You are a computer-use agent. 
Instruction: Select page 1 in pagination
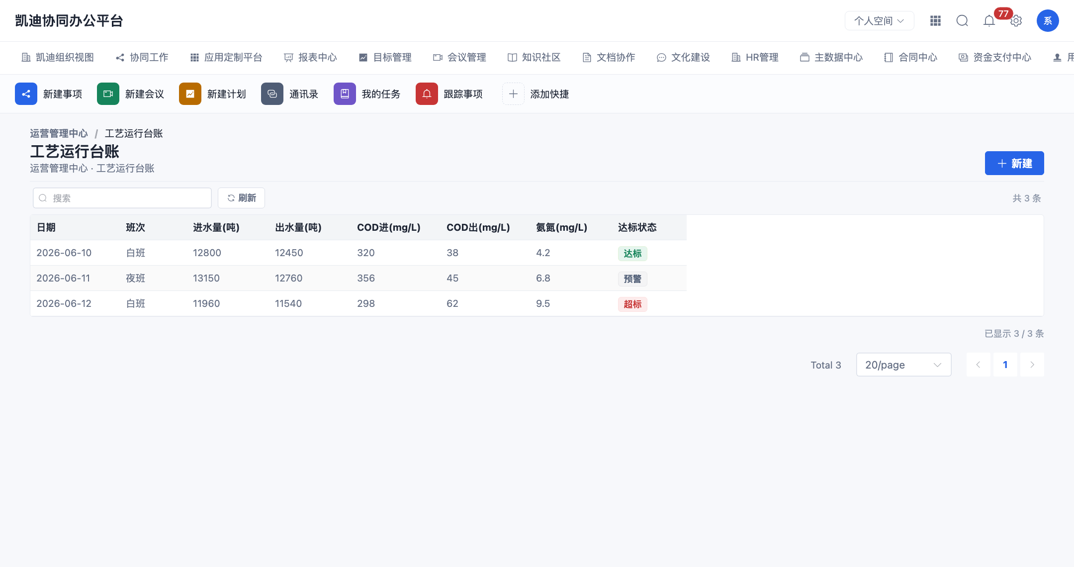coord(1005,365)
